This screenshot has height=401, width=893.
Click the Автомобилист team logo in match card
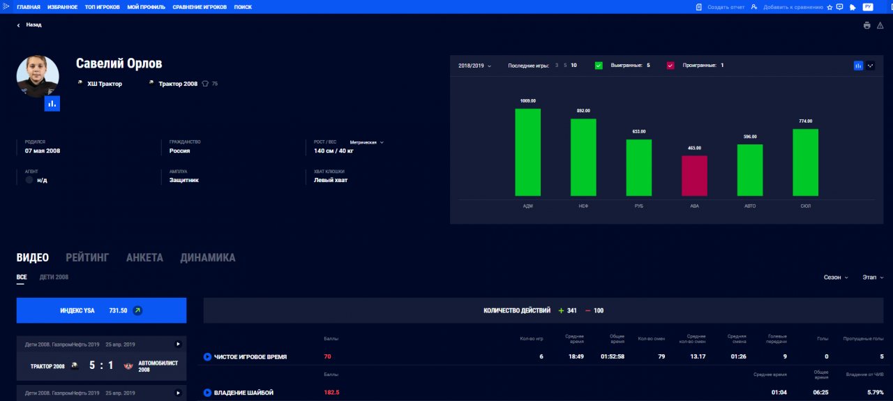128,365
